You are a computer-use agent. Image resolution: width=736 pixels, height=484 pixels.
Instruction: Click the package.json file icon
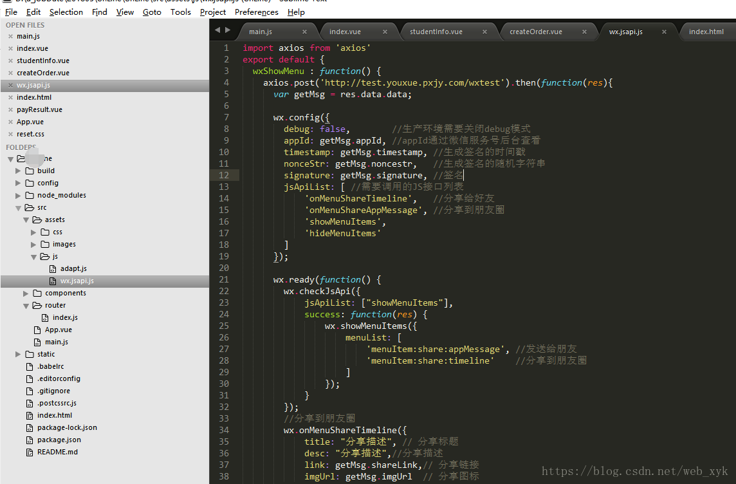30,440
